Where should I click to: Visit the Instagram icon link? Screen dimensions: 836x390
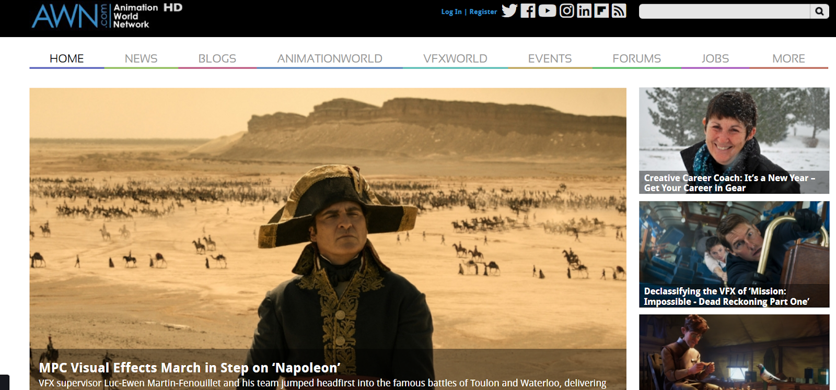point(567,11)
